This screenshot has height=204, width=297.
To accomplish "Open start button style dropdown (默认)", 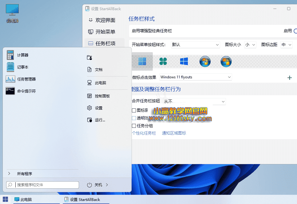I will click(x=195, y=45).
